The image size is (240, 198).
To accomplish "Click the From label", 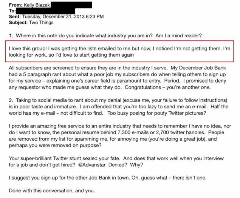I will 15,5.
